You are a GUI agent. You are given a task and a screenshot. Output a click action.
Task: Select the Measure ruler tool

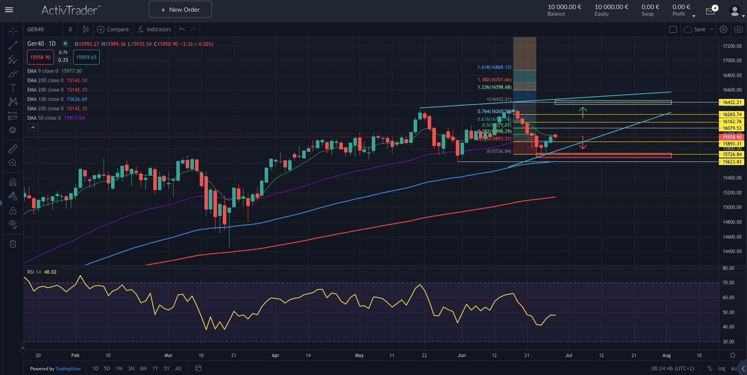[13, 149]
